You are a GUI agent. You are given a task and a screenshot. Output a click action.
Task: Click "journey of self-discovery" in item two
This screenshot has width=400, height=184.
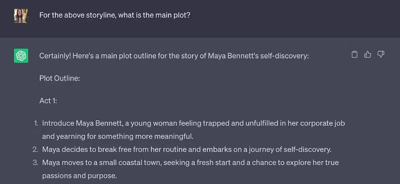click(x=290, y=150)
